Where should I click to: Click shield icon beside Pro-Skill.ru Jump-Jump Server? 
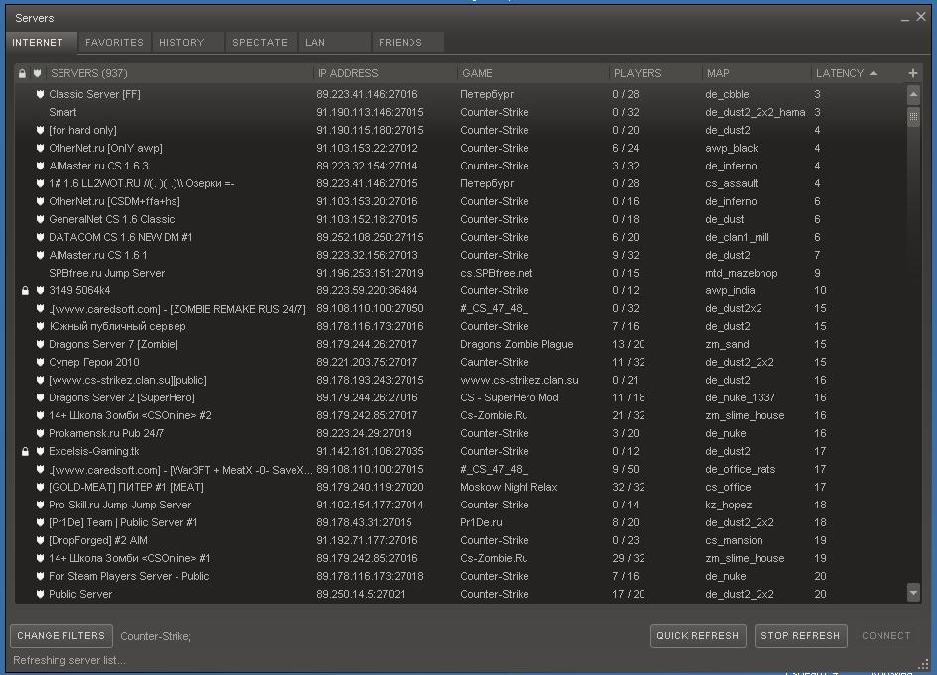(x=40, y=505)
